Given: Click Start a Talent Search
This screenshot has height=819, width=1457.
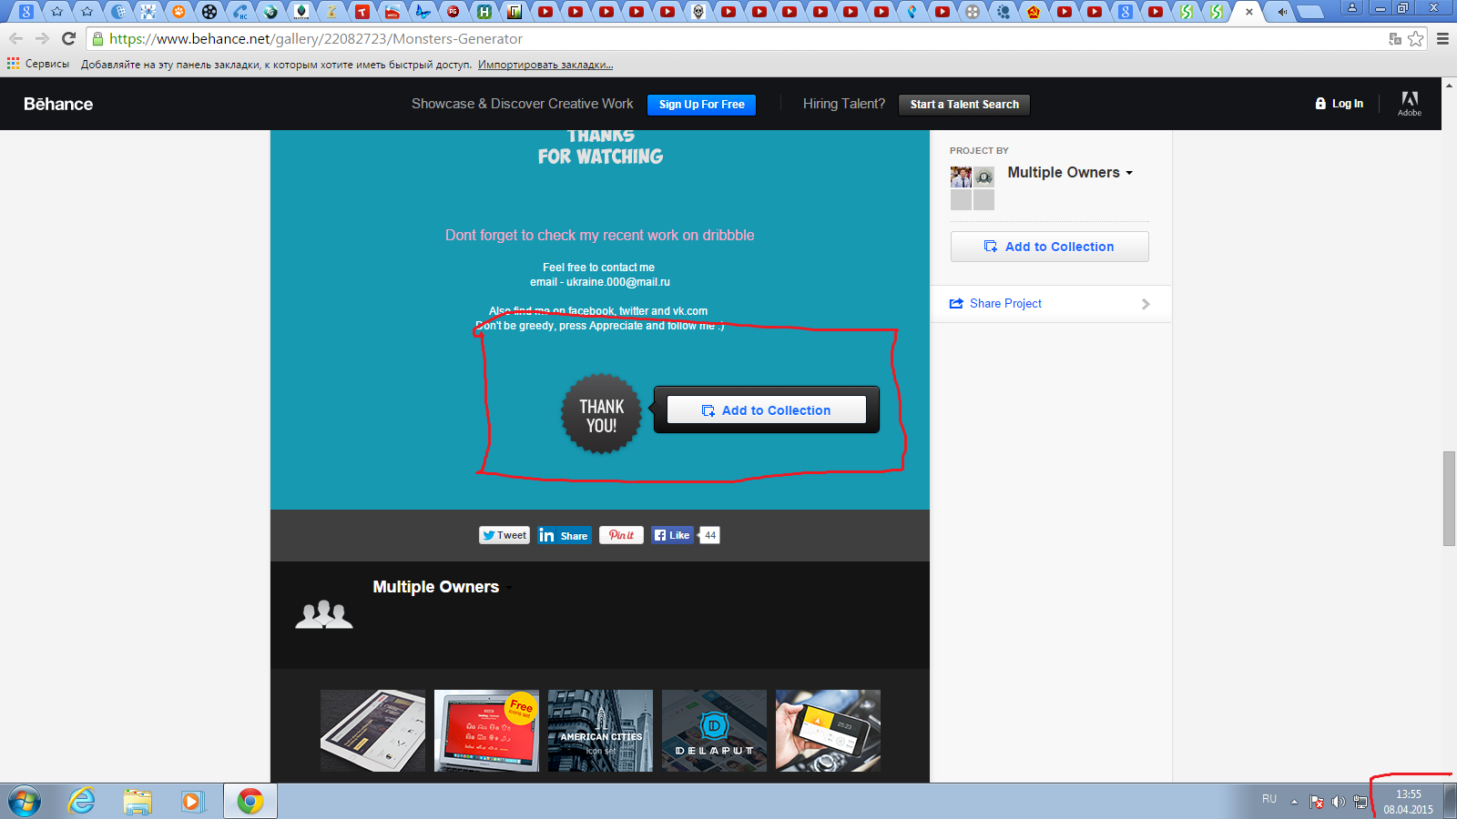Looking at the screenshot, I should (x=964, y=105).
